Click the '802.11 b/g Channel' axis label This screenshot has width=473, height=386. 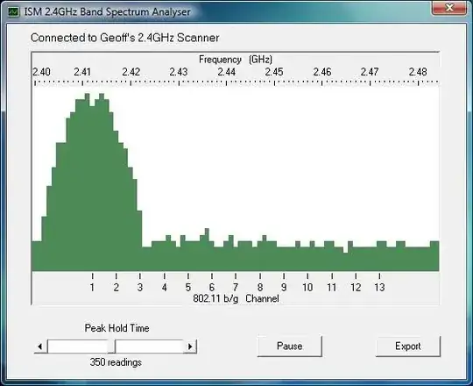coord(236,299)
